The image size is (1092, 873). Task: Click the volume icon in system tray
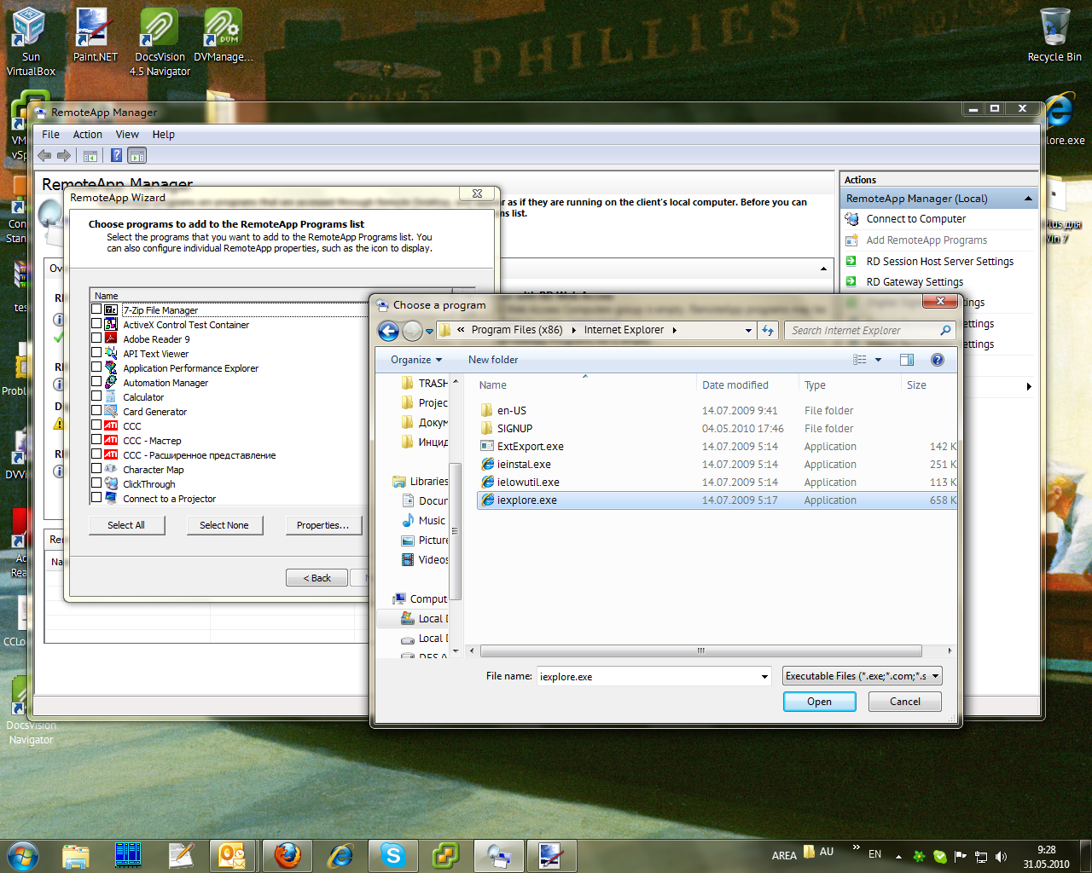(1001, 856)
